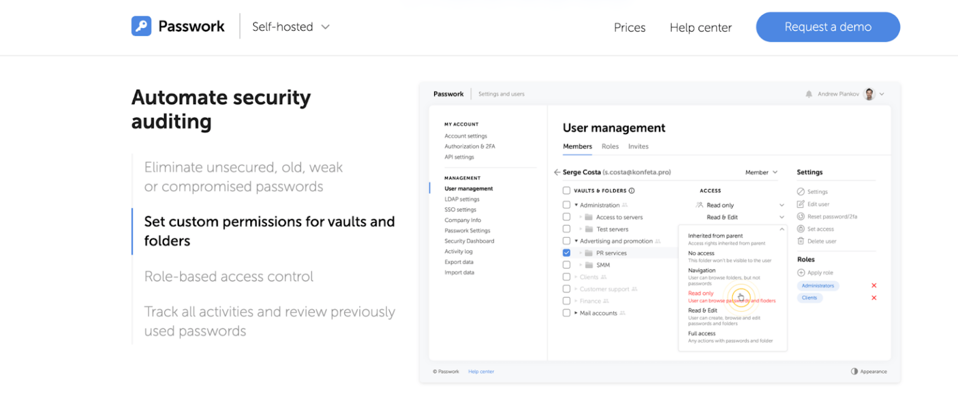Check the Advertising and promotion checkbox
958x401 pixels.
(566, 241)
